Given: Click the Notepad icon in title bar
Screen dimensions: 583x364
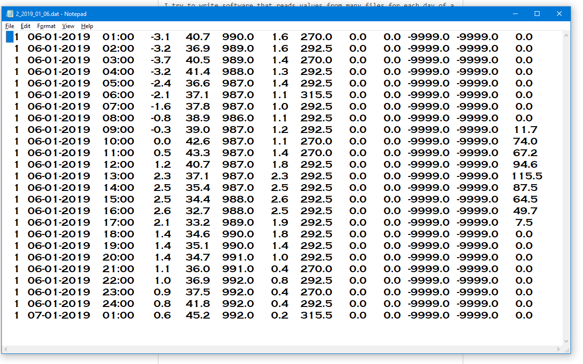Looking at the screenshot, I should coord(10,14).
